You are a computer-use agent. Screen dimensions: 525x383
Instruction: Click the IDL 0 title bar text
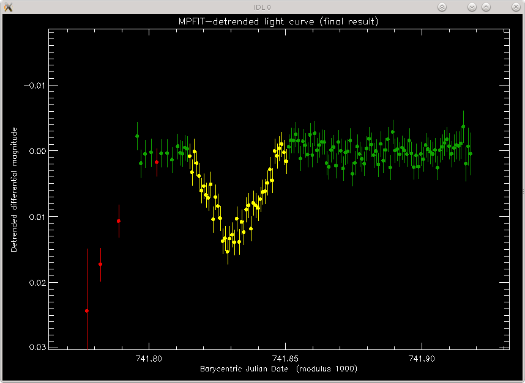(x=262, y=7)
